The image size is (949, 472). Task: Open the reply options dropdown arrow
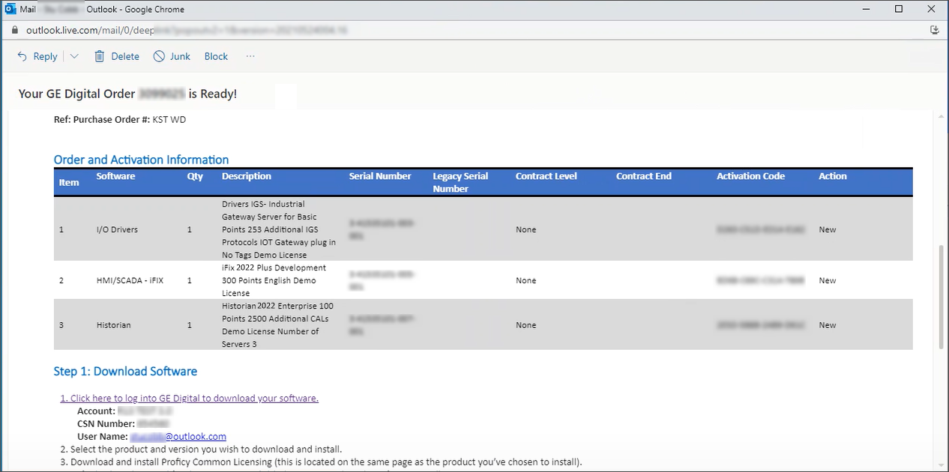(74, 56)
